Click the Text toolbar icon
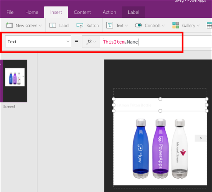This screenshot has width=212, height=192. point(110,26)
